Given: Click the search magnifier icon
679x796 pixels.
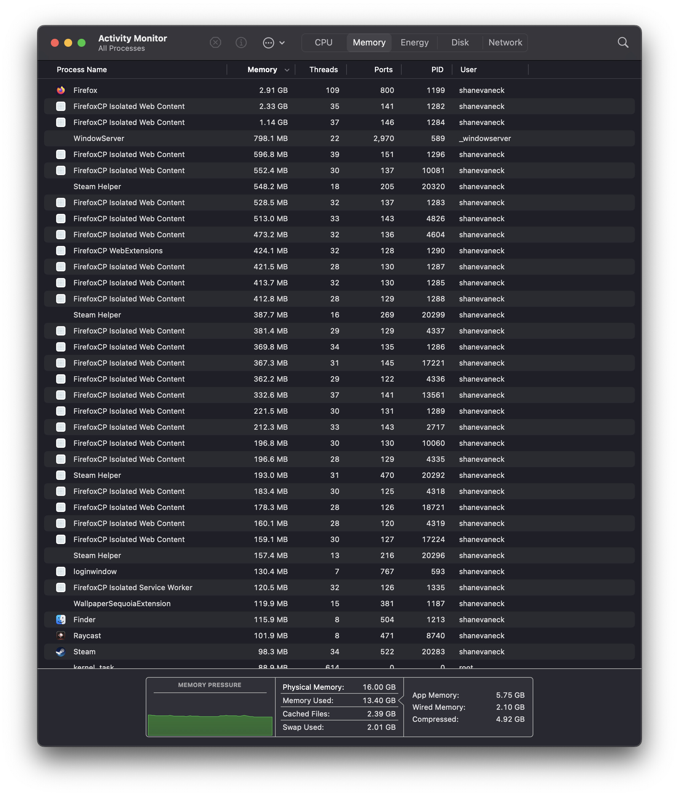Looking at the screenshot, I should (x=623, y=43).
